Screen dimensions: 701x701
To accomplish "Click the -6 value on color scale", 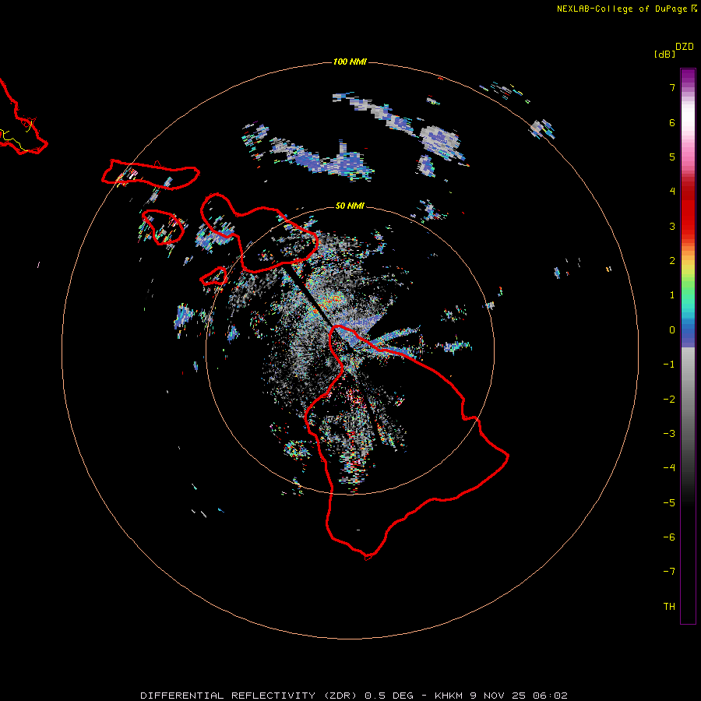I will click(669, 537).
